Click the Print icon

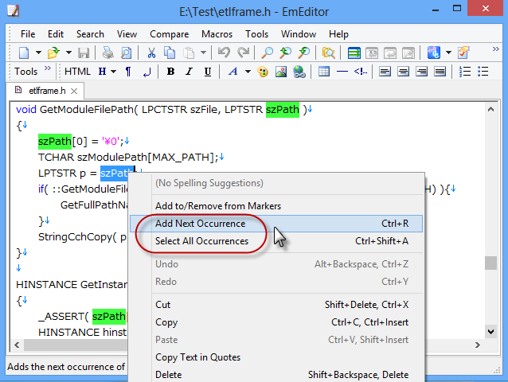pyautogui.click(x=107, y=53)
